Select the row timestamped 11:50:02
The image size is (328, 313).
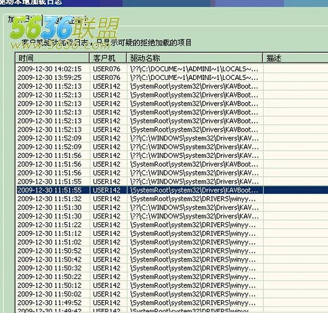click(172, 294)
